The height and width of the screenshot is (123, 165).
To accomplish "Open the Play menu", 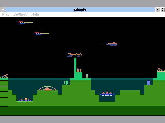I will click(6, 14).
